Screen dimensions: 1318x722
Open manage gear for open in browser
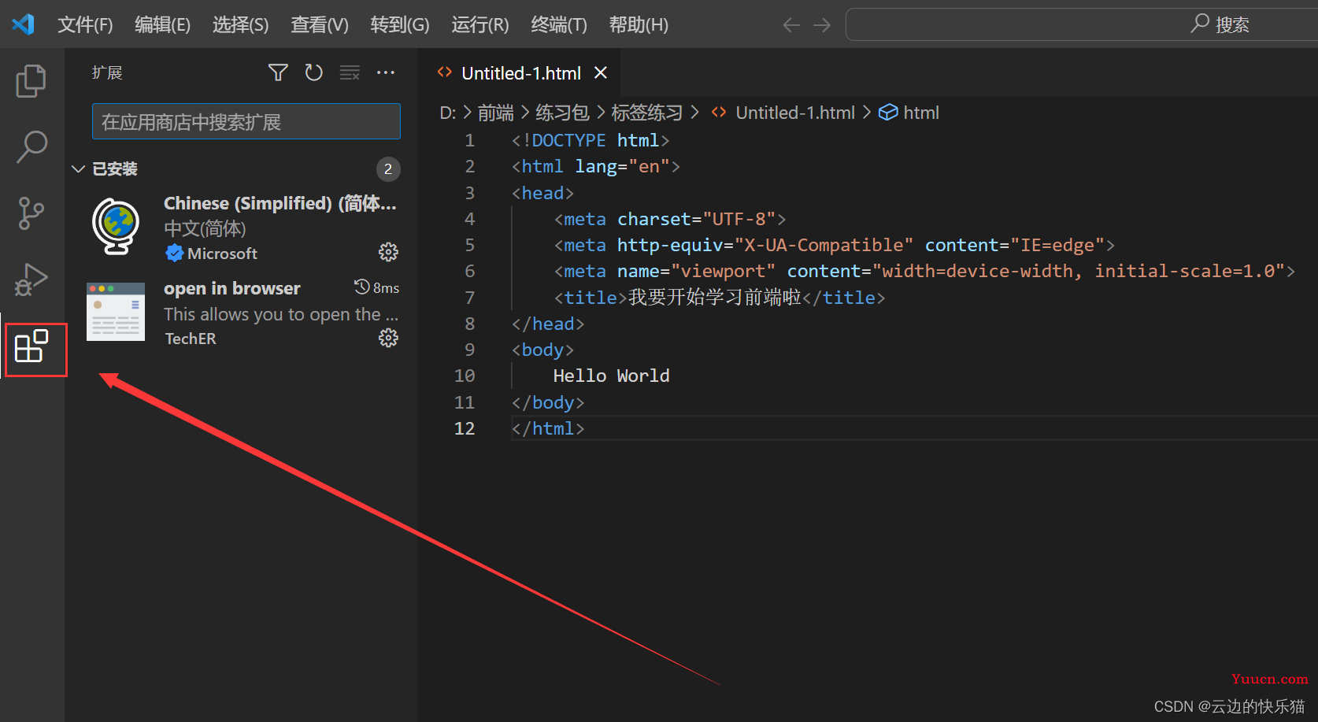[388, 338]
